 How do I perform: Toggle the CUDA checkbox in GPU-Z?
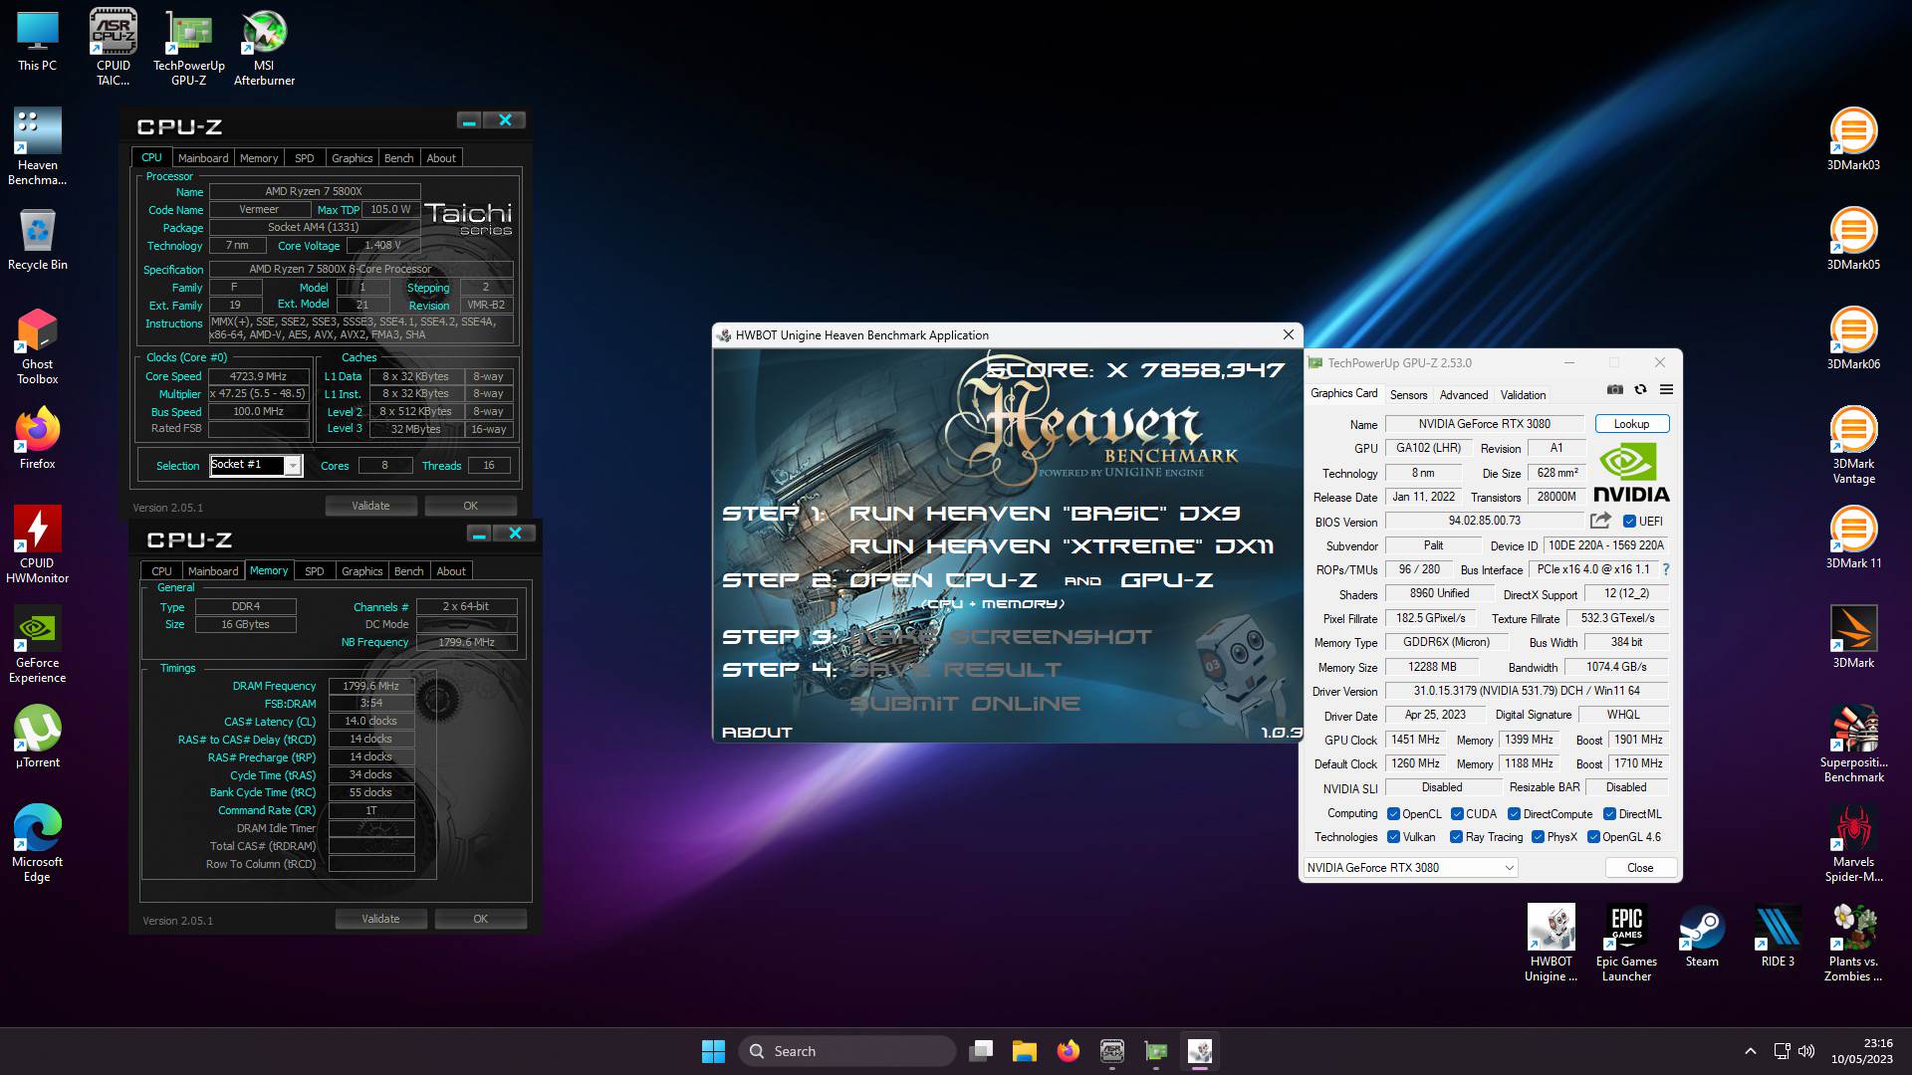coord(1457,814)
